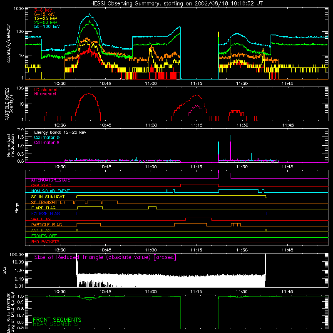Click the GAP_FLAG label
The width and height of the screenshot is (333, 333).
pos(41,185)
